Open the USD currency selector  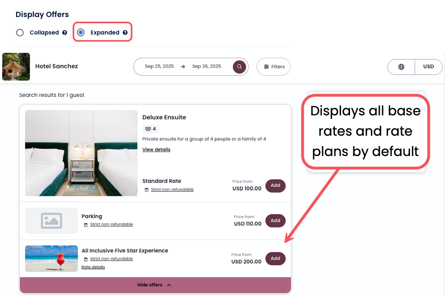(428, 67)
